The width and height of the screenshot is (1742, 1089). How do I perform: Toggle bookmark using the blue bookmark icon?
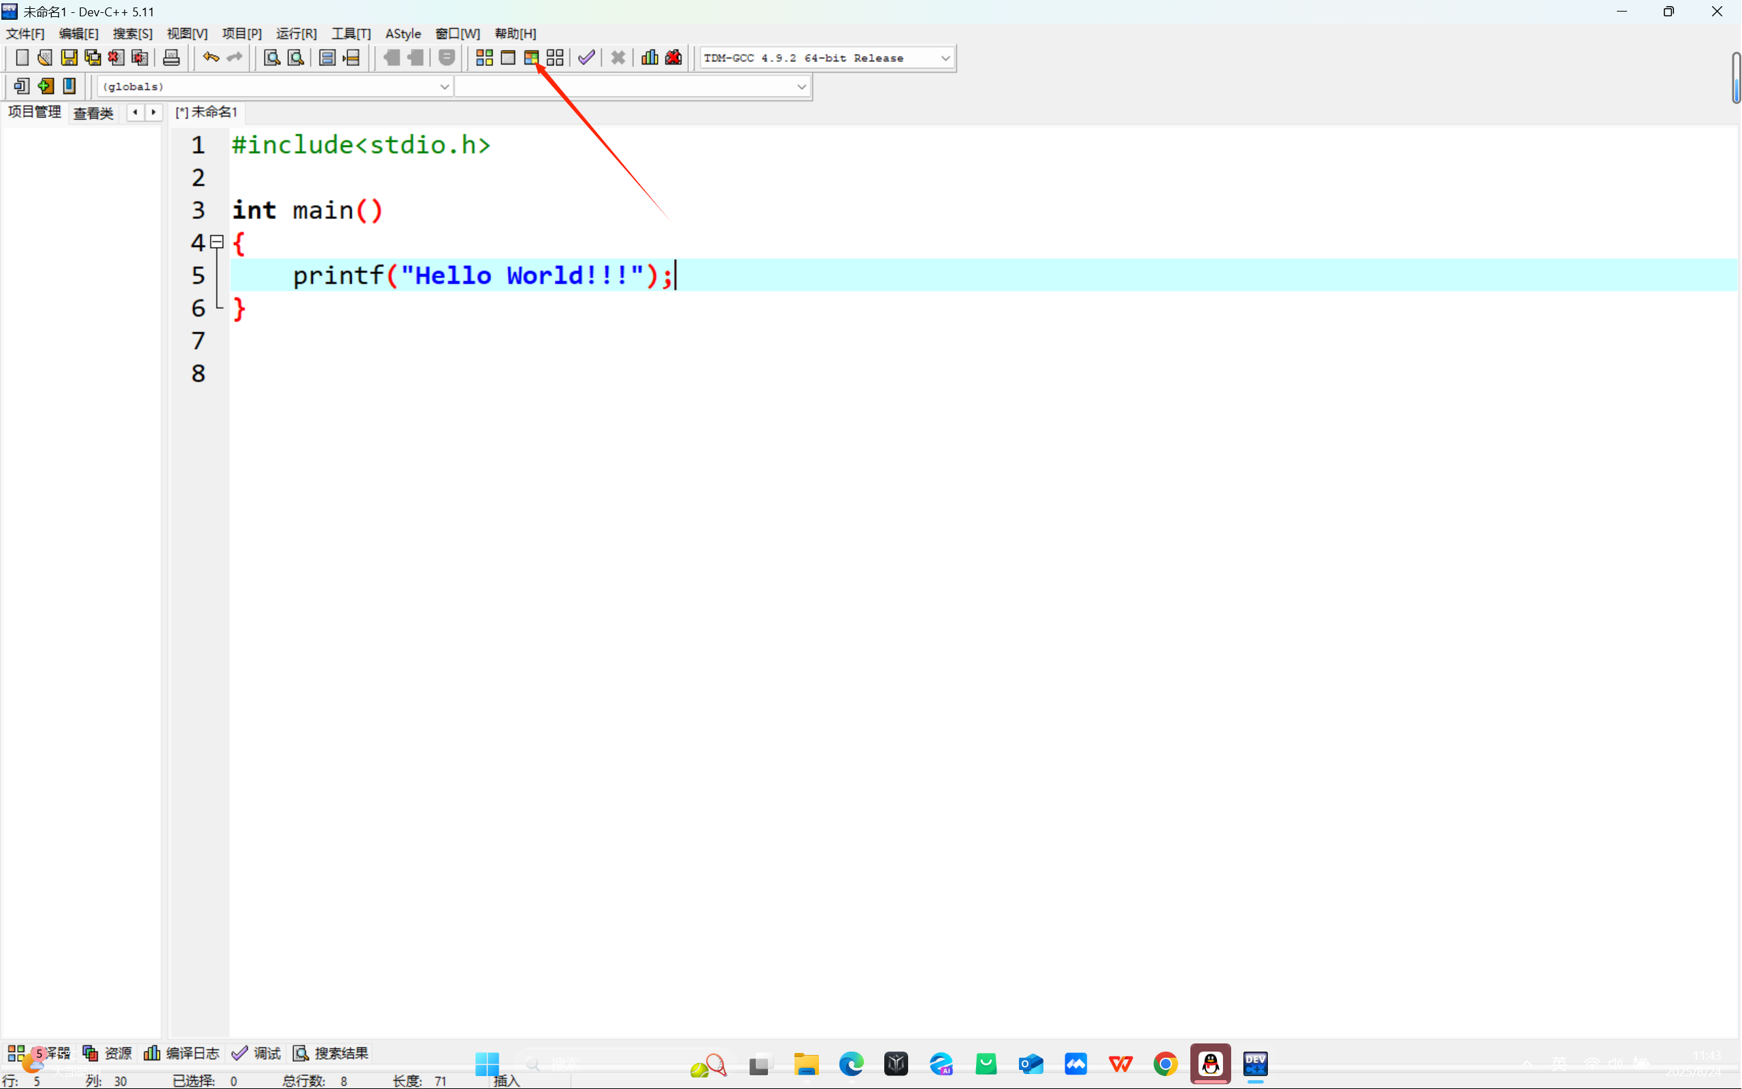point(69,86)
